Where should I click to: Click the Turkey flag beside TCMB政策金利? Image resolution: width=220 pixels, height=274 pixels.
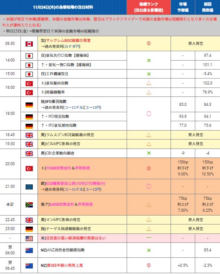(x=29, y=169)
